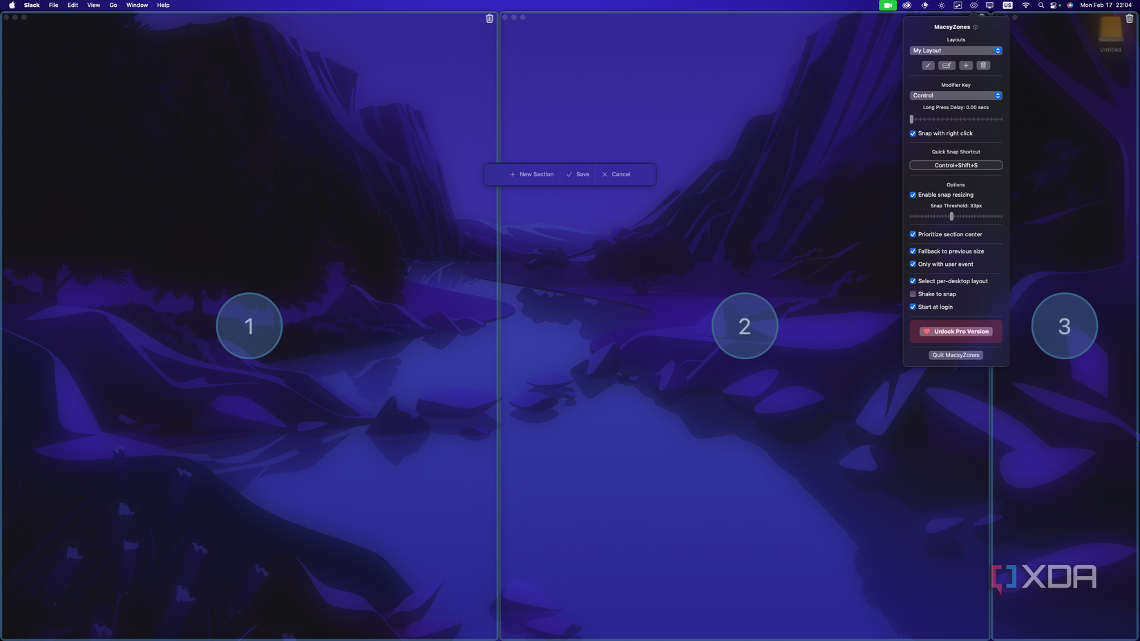Image resolution: width=1140 pixels, height=641 pixels.
Task: Click the US input source icon
Action: click(1007, 5)
